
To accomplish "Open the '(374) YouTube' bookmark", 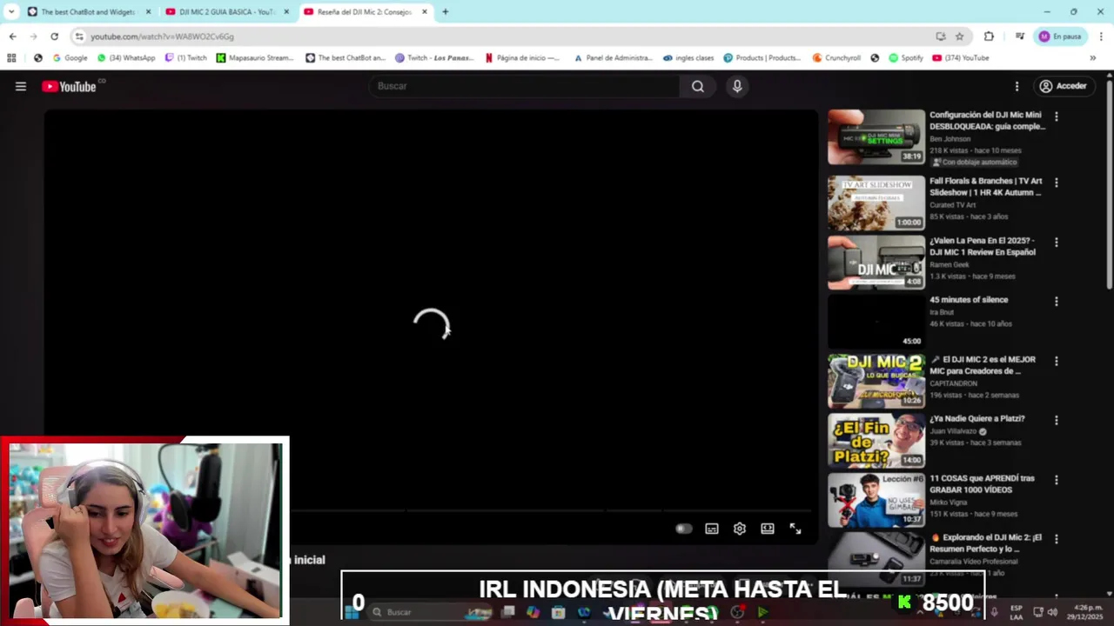I will 961,58.
